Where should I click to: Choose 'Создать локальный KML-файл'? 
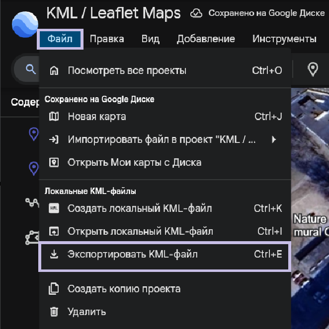[139, 208]
